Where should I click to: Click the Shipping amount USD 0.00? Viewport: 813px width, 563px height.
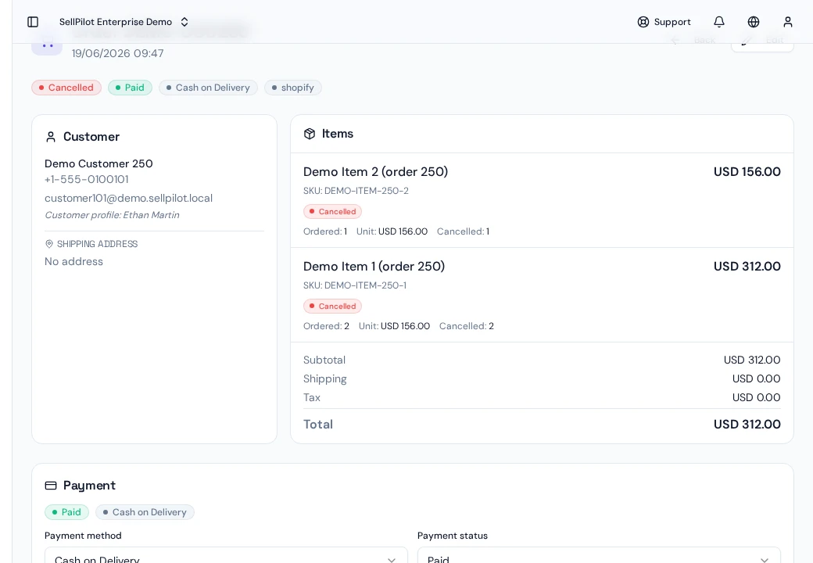tap(756, 379)
